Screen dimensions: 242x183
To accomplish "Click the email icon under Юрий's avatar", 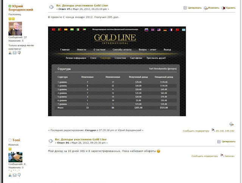I will tap(14, 53).
